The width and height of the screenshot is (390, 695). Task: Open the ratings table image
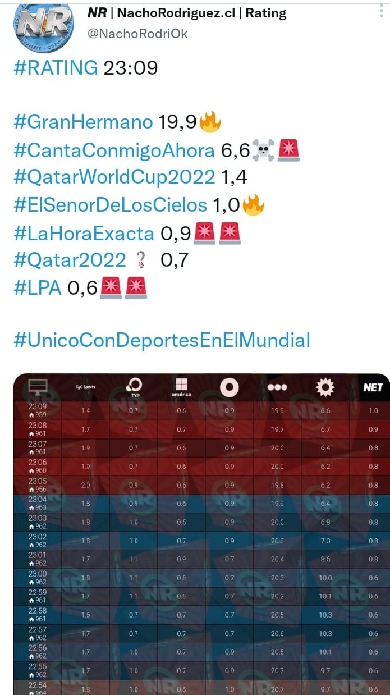(x=201, y=534)
